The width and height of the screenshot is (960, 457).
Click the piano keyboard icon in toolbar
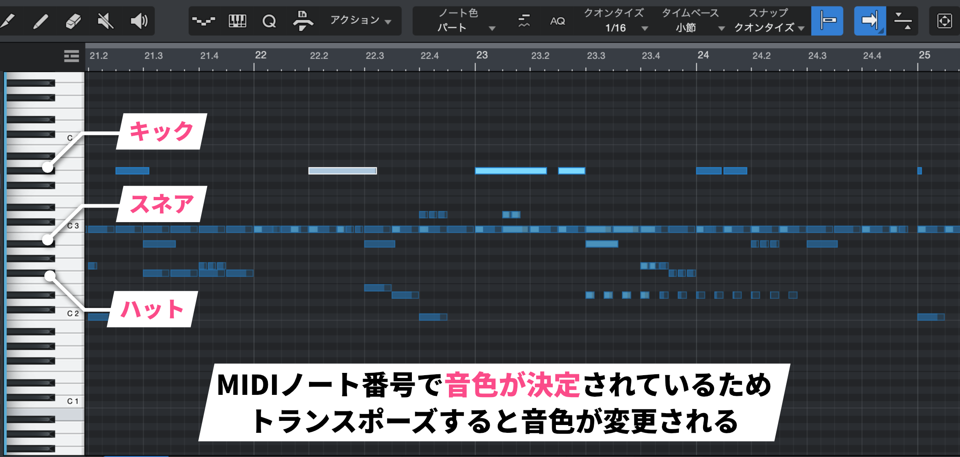pos(237,21)
